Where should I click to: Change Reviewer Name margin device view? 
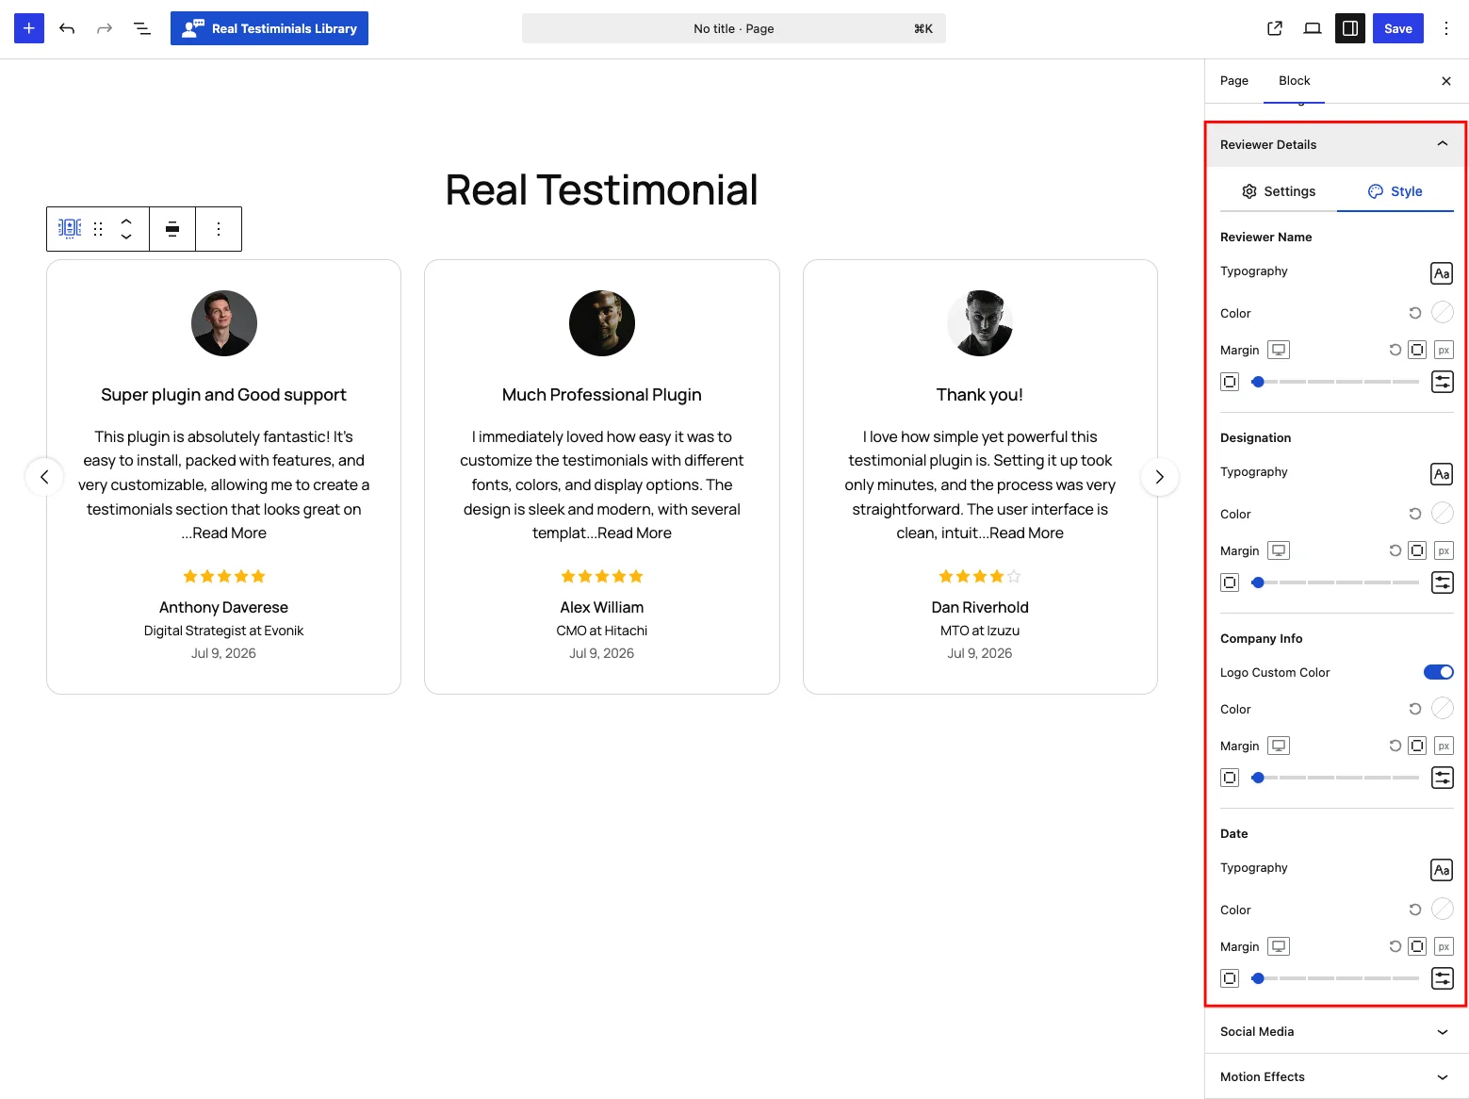[1279, 350]
